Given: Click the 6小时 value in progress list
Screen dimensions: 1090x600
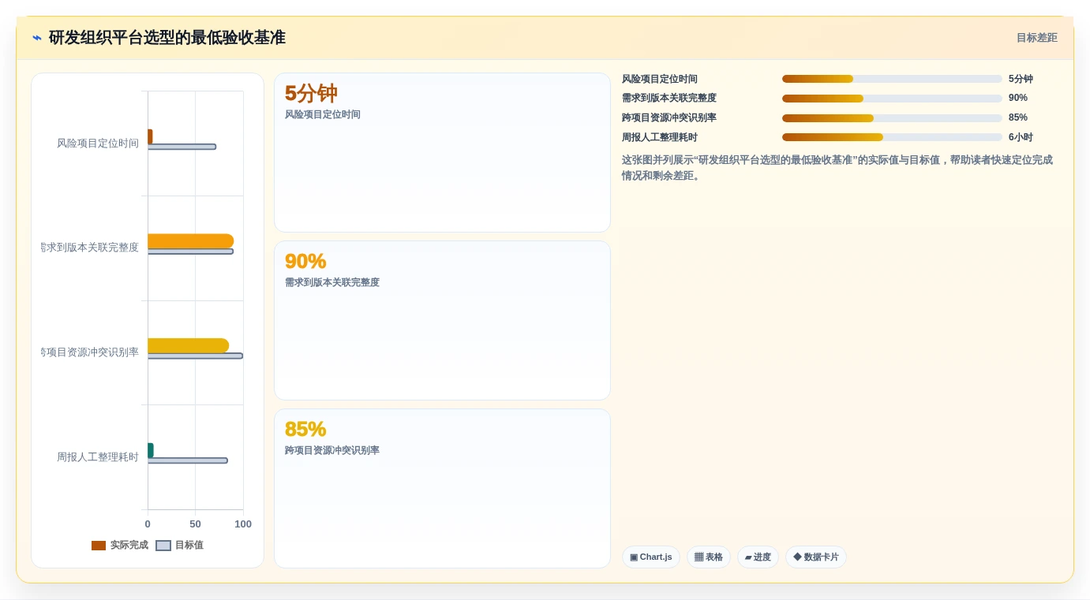Looking at the screenshot, I should pyautogui.click(x=1021, y=137).
